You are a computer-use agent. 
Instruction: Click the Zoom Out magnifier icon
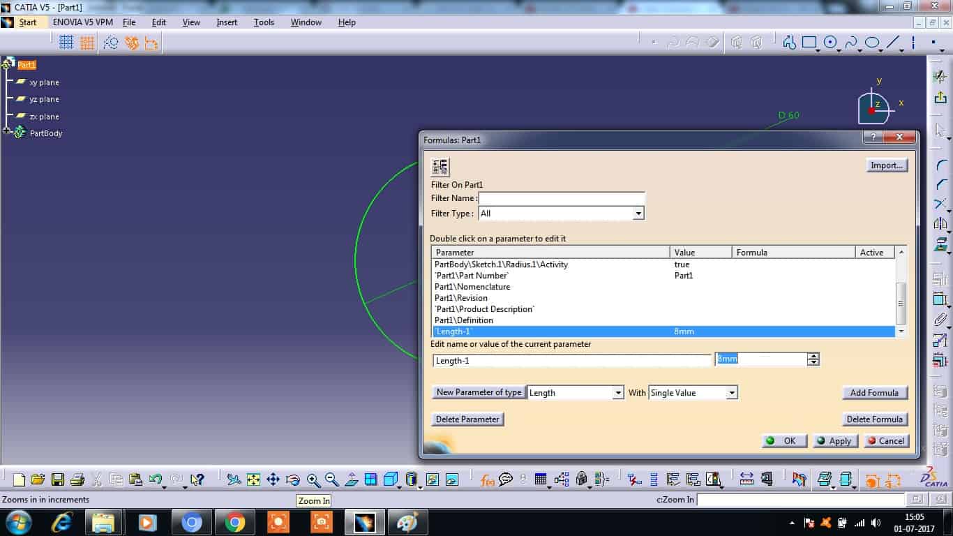[x=332, y=479]
